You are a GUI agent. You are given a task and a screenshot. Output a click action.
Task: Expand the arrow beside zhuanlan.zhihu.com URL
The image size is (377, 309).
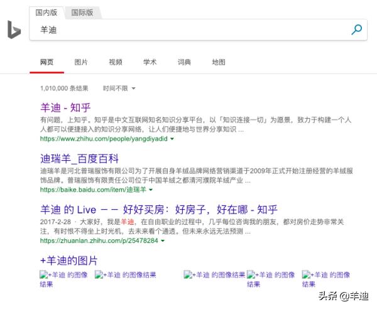point(163,241)
